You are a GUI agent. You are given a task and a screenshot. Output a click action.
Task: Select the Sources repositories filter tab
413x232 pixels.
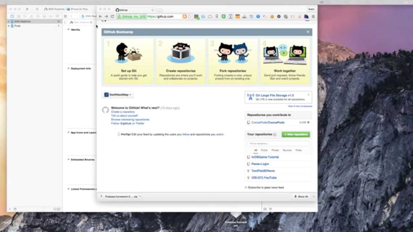coord(287,150)
